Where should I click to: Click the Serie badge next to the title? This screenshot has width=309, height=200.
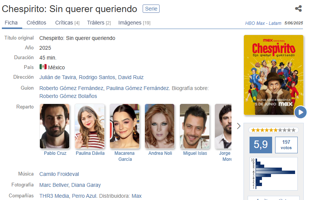pyautogui.click(x=151, y=9)
